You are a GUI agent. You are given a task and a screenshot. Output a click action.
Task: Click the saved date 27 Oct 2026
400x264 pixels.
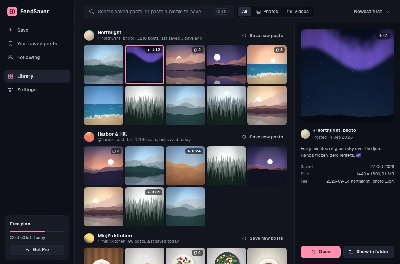point(382,167)
